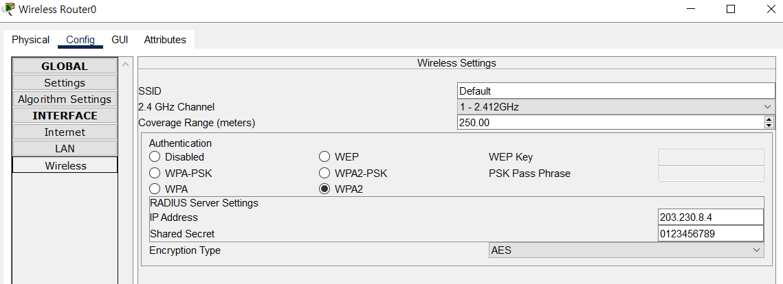Select the Disabled authentication option

tap(155, 157)
